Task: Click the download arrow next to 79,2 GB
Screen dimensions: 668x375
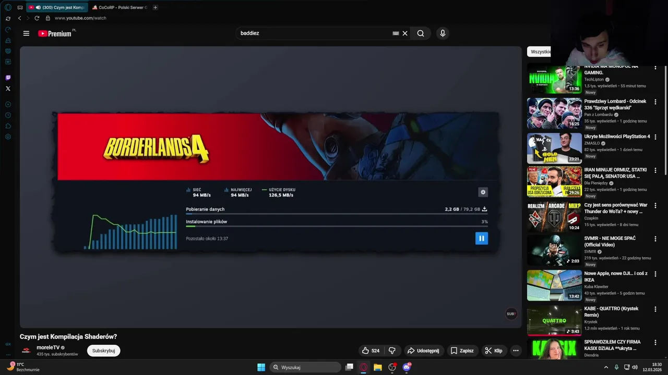Action: pyautogui.click(x=484, y=209)
